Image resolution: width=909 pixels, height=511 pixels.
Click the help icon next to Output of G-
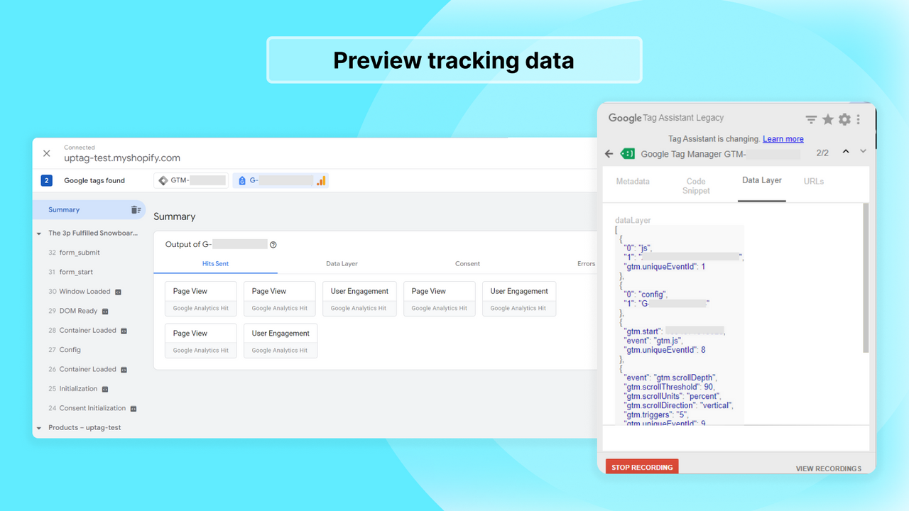pos(273,245)
